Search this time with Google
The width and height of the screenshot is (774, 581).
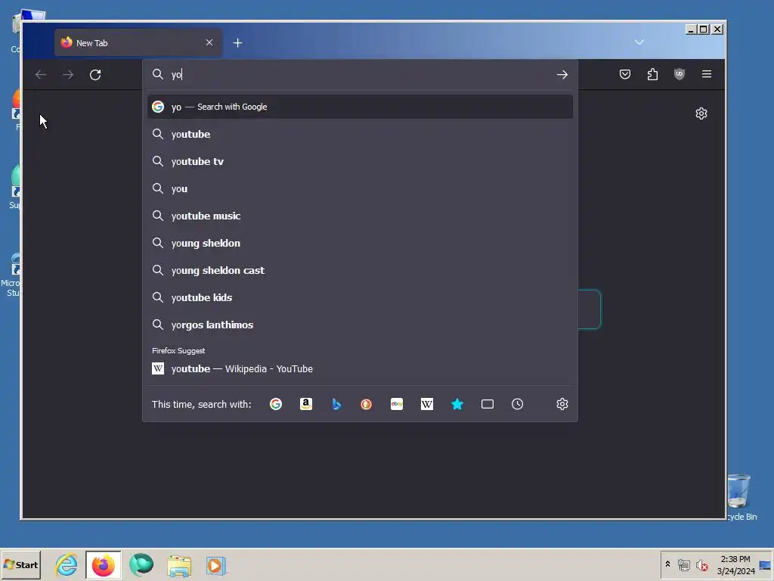[x=276, y=404]
